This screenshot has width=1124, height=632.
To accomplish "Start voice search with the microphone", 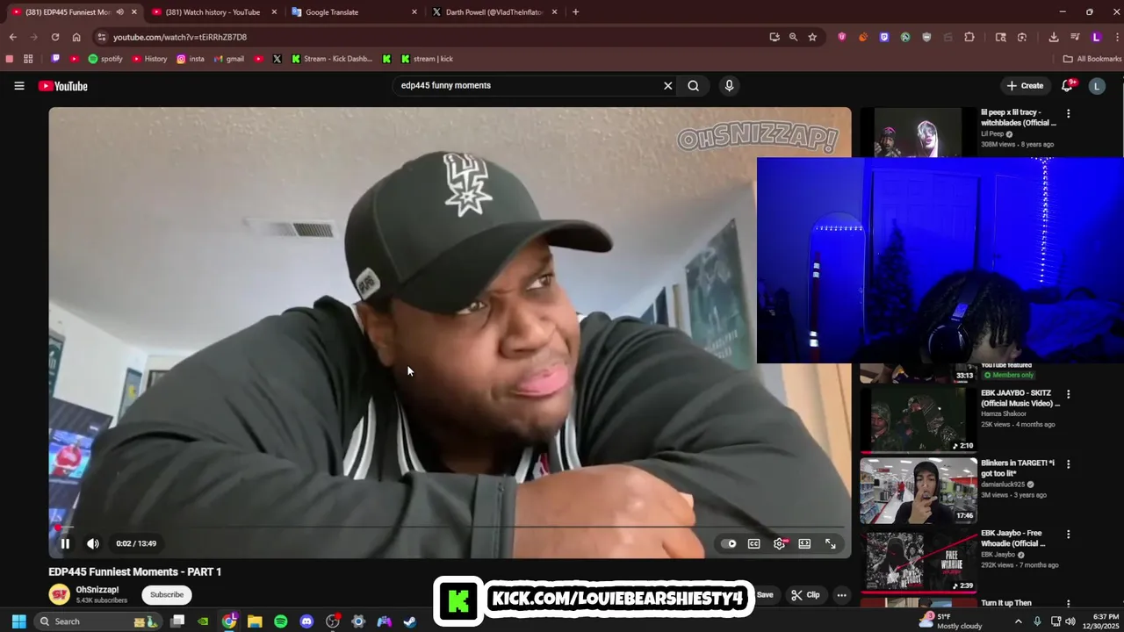I will point(729,85).
